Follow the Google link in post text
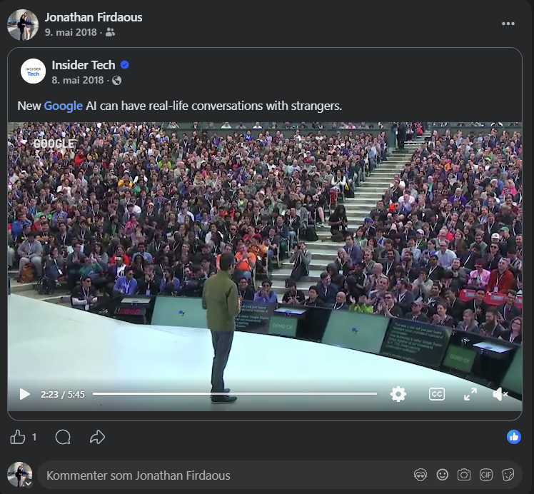 click(x=64, y=106)
